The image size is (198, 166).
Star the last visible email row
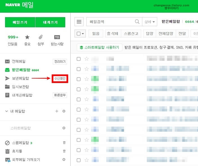click(87, 160)
